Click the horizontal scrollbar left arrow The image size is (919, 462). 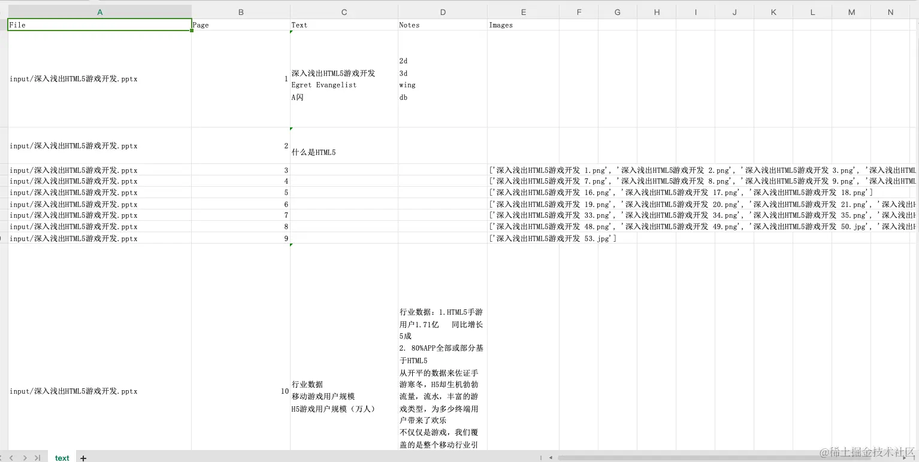click(551, 458)
